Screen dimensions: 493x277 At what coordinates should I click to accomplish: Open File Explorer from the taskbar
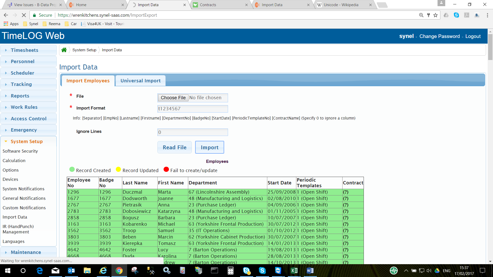click(87, 271)
